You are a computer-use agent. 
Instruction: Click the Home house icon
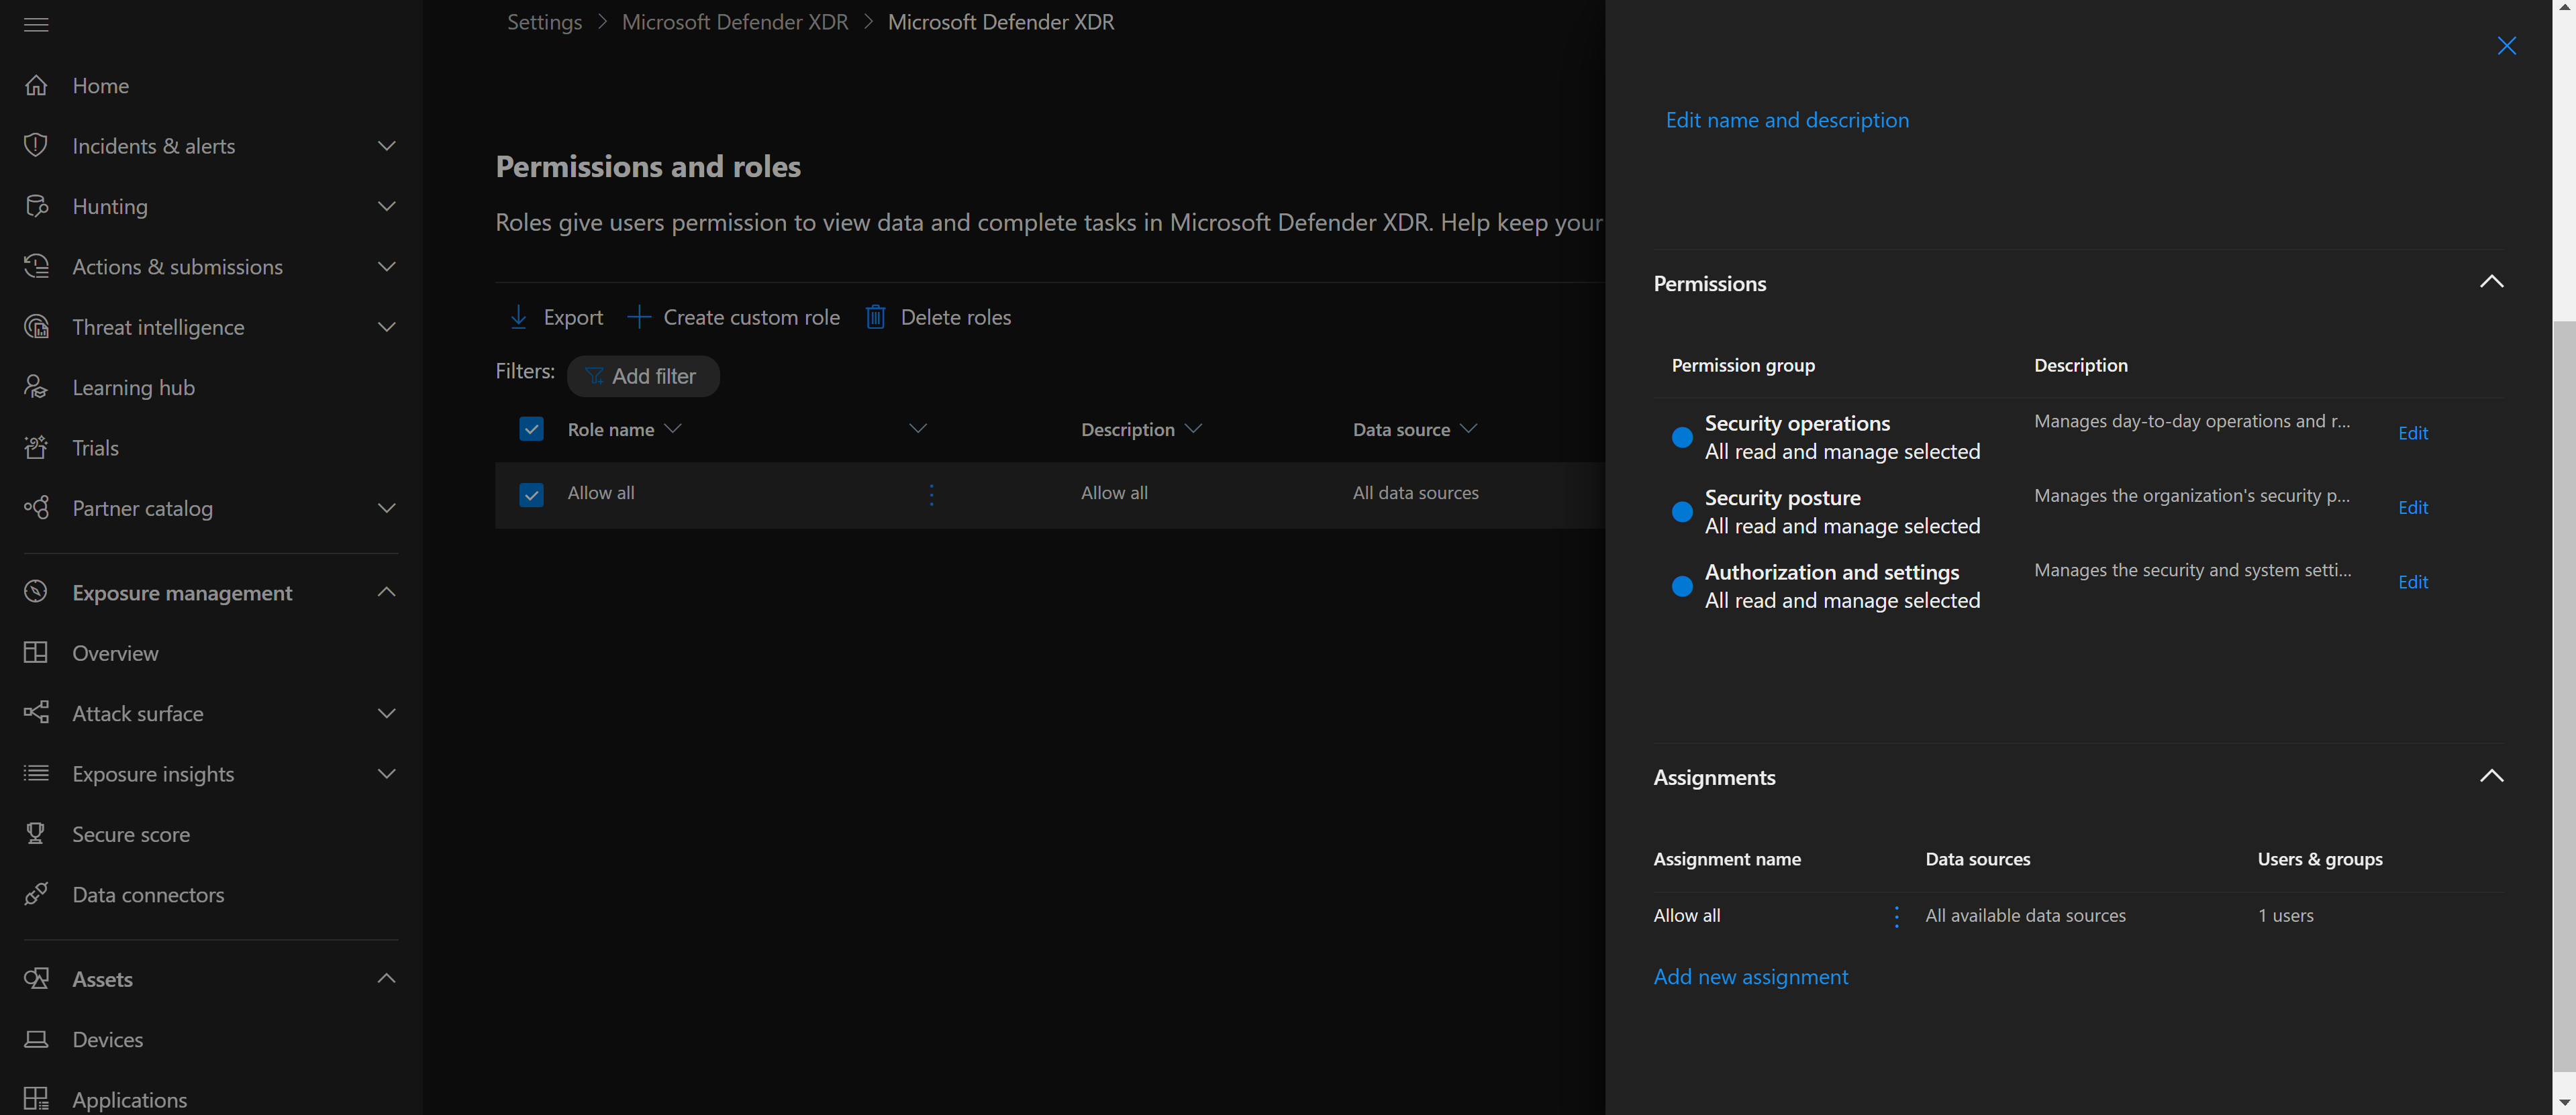tap(36, 86)
